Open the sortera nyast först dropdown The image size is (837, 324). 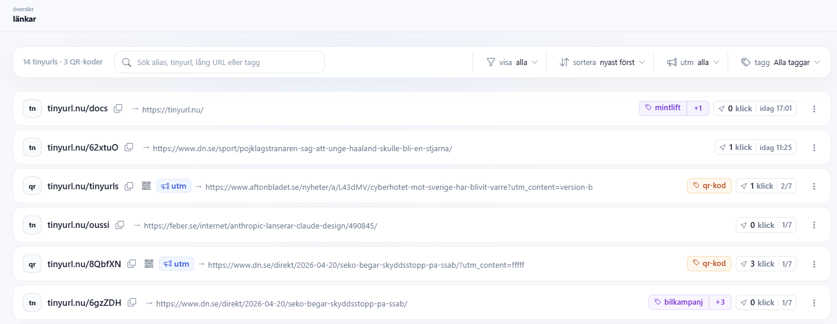tap(602, 62)
